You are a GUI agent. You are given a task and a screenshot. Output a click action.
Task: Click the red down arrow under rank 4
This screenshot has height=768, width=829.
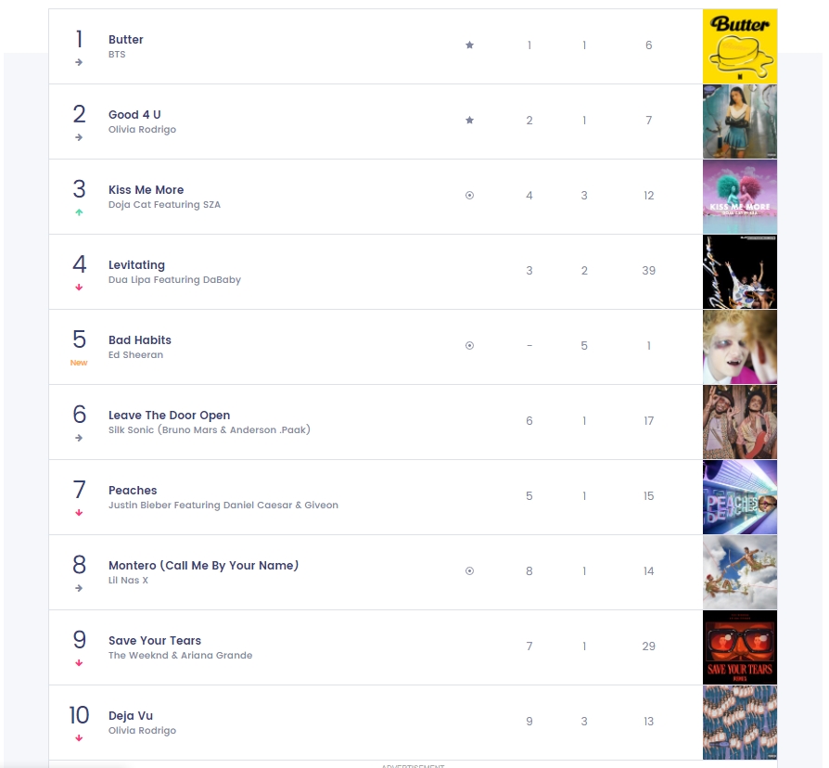click(x=79, y=288)
